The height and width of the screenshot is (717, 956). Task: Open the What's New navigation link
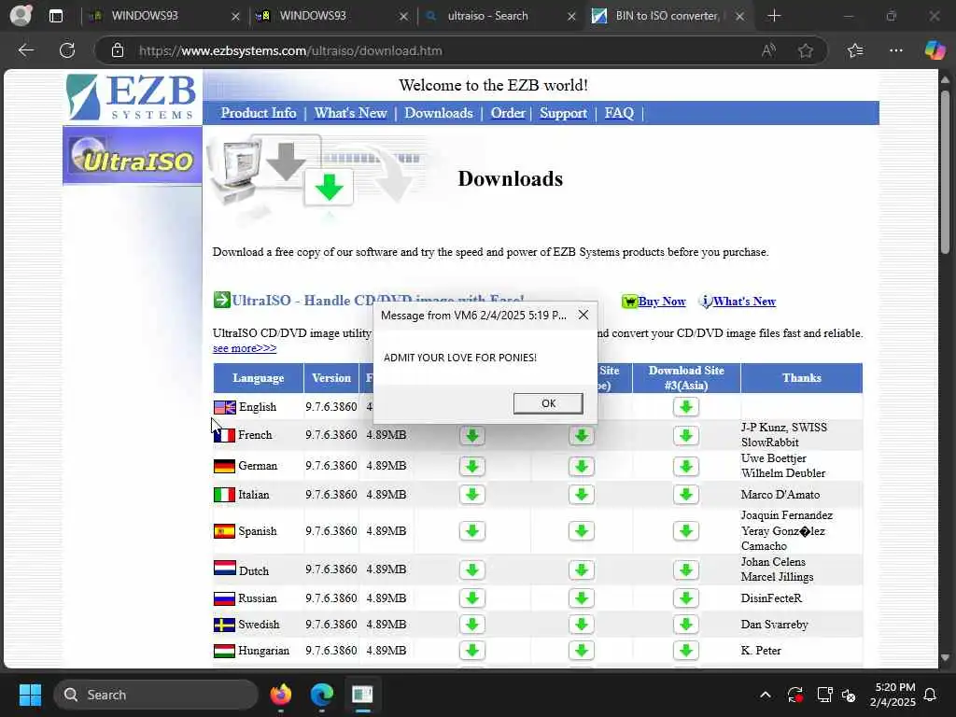(x=351, y=113)
